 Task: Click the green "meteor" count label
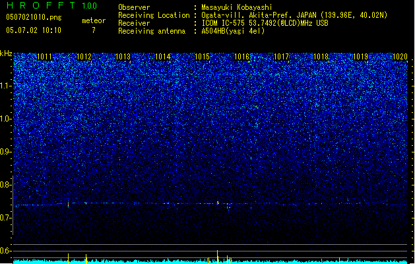(x=94, y=20)
